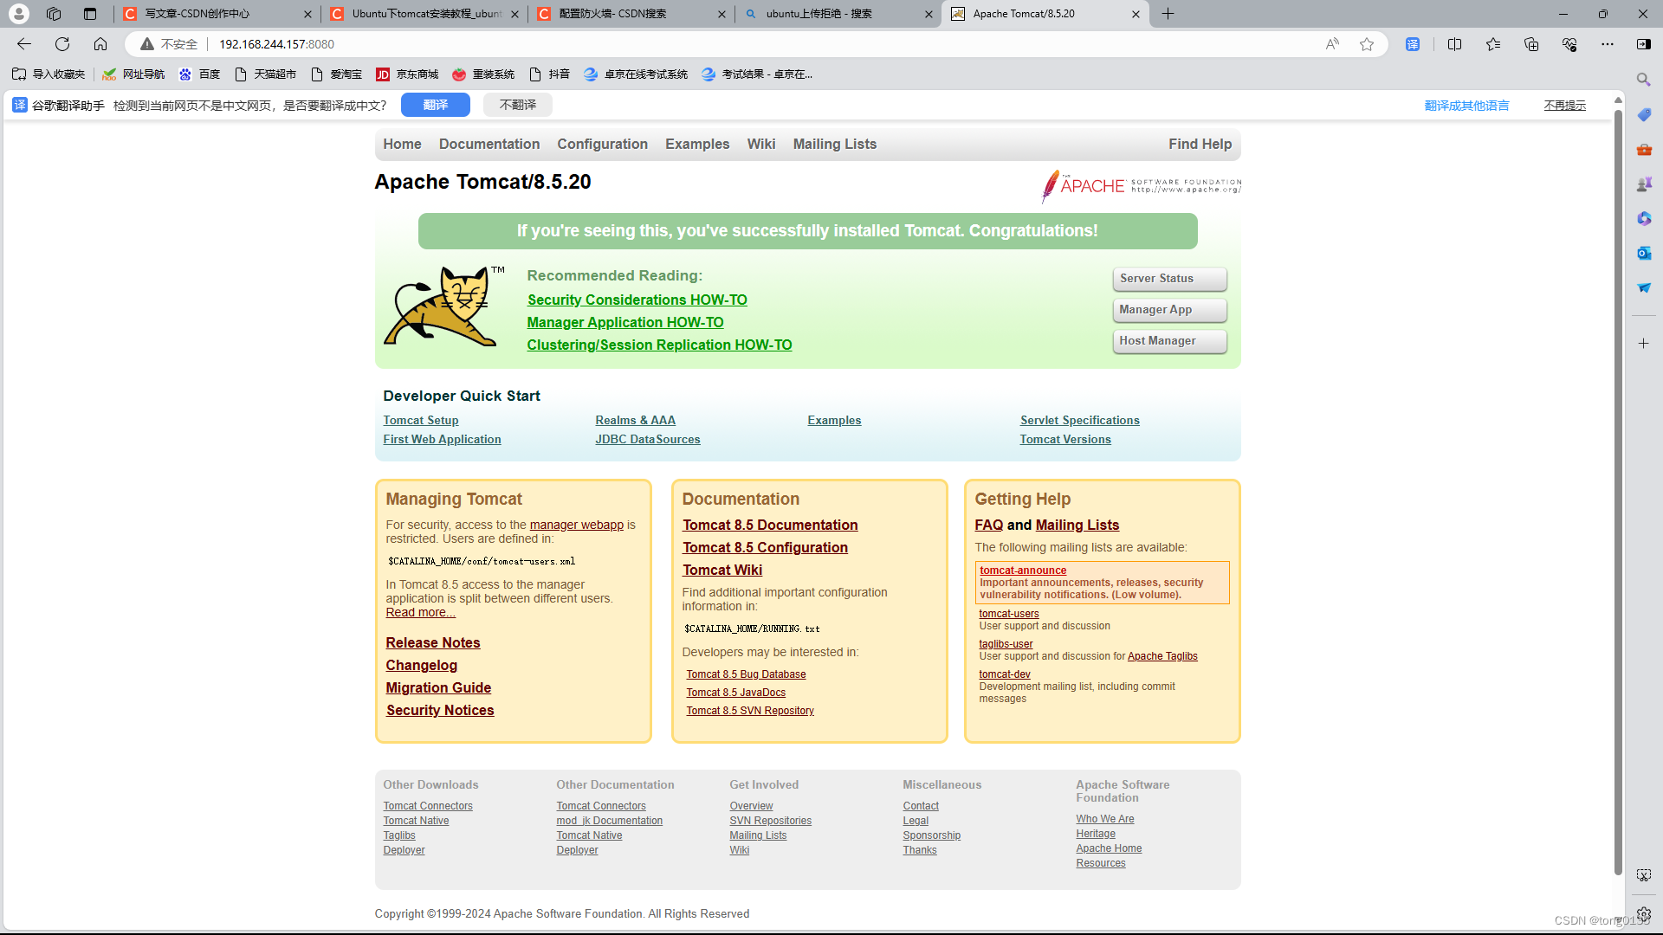The image size is (1663, 935).
Task: Open the Wiki nav item
Action: [761, 145]
